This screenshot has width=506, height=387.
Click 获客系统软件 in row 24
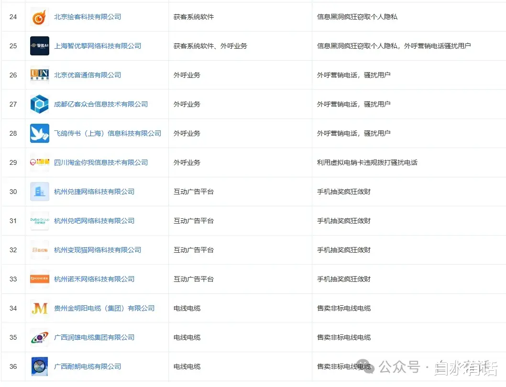click(x=194, y=17)
